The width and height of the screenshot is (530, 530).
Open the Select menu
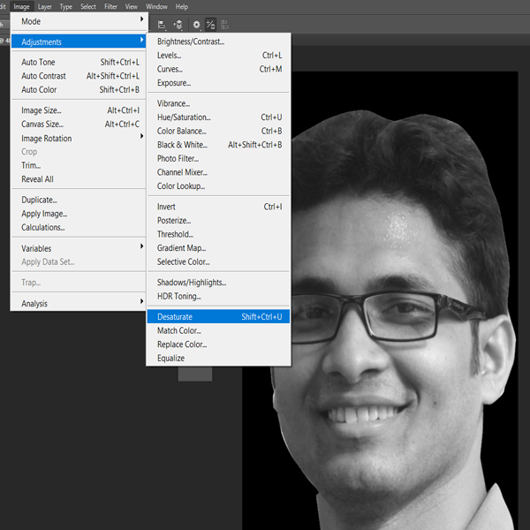click(88, 6)
